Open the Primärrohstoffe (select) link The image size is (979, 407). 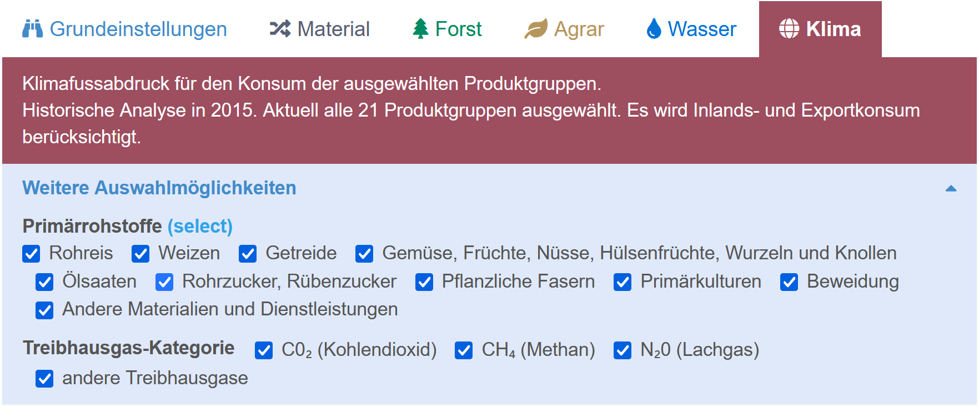point(200,226)
